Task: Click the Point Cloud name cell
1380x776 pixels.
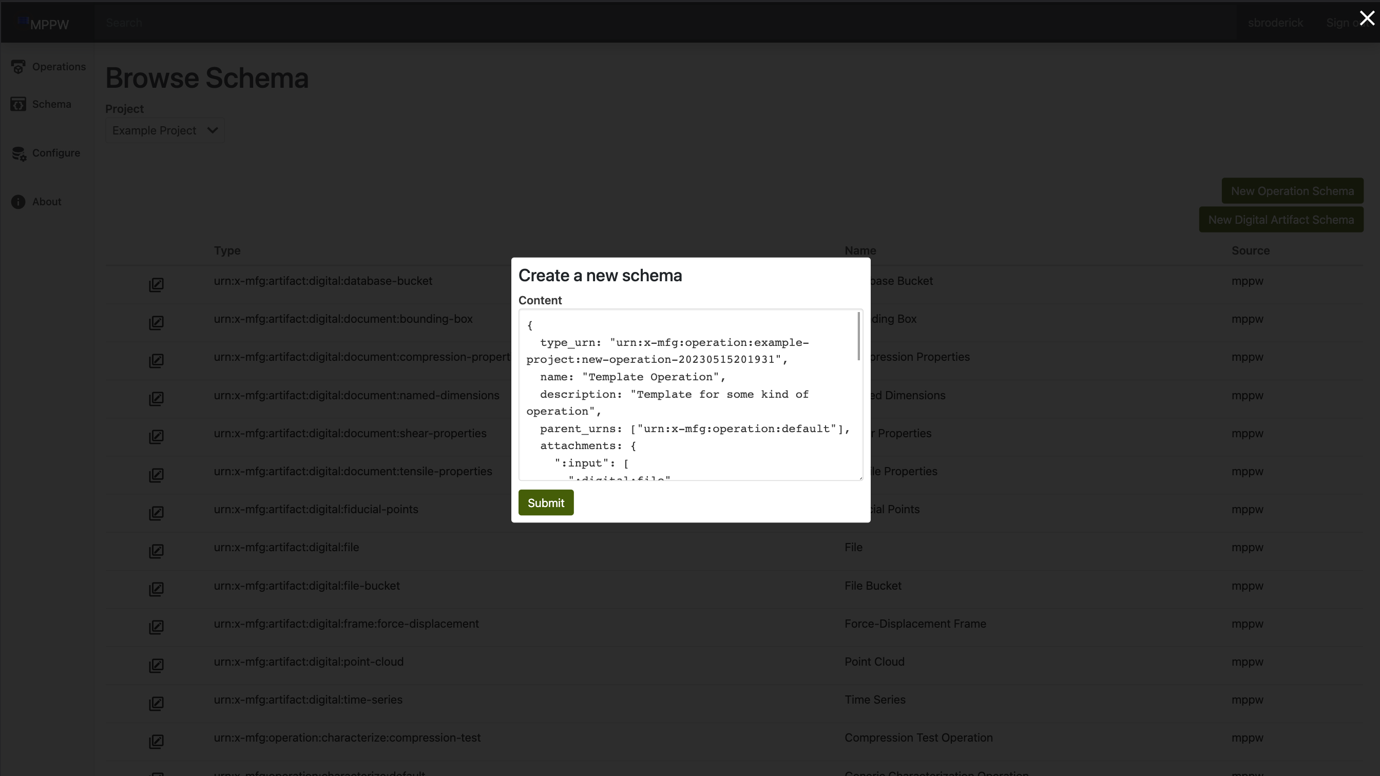Action: coord(874,662)
